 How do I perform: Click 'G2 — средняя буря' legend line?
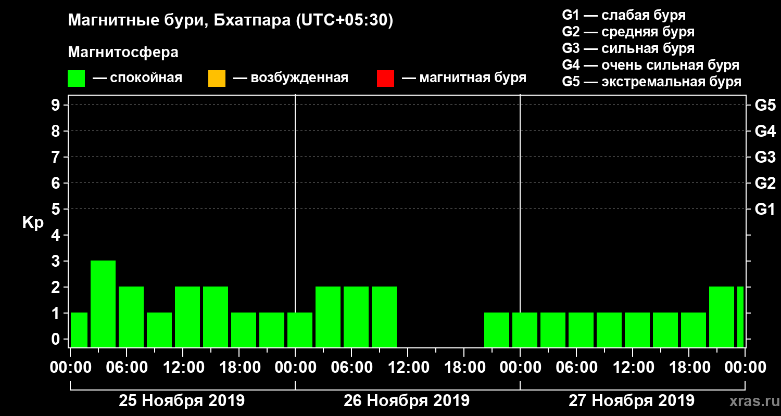click(x=628, y=32)
